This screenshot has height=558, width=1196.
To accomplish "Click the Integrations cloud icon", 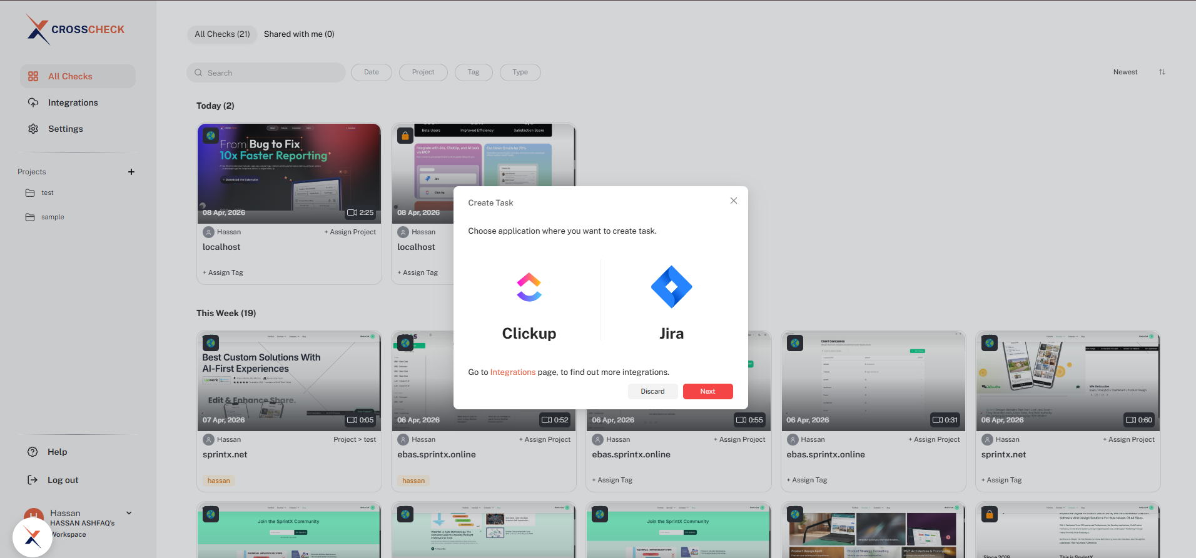I will point(33,102).
